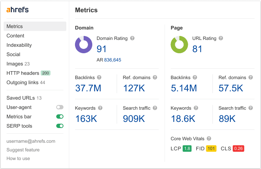Click the ahrefs logo

(17, 10)
